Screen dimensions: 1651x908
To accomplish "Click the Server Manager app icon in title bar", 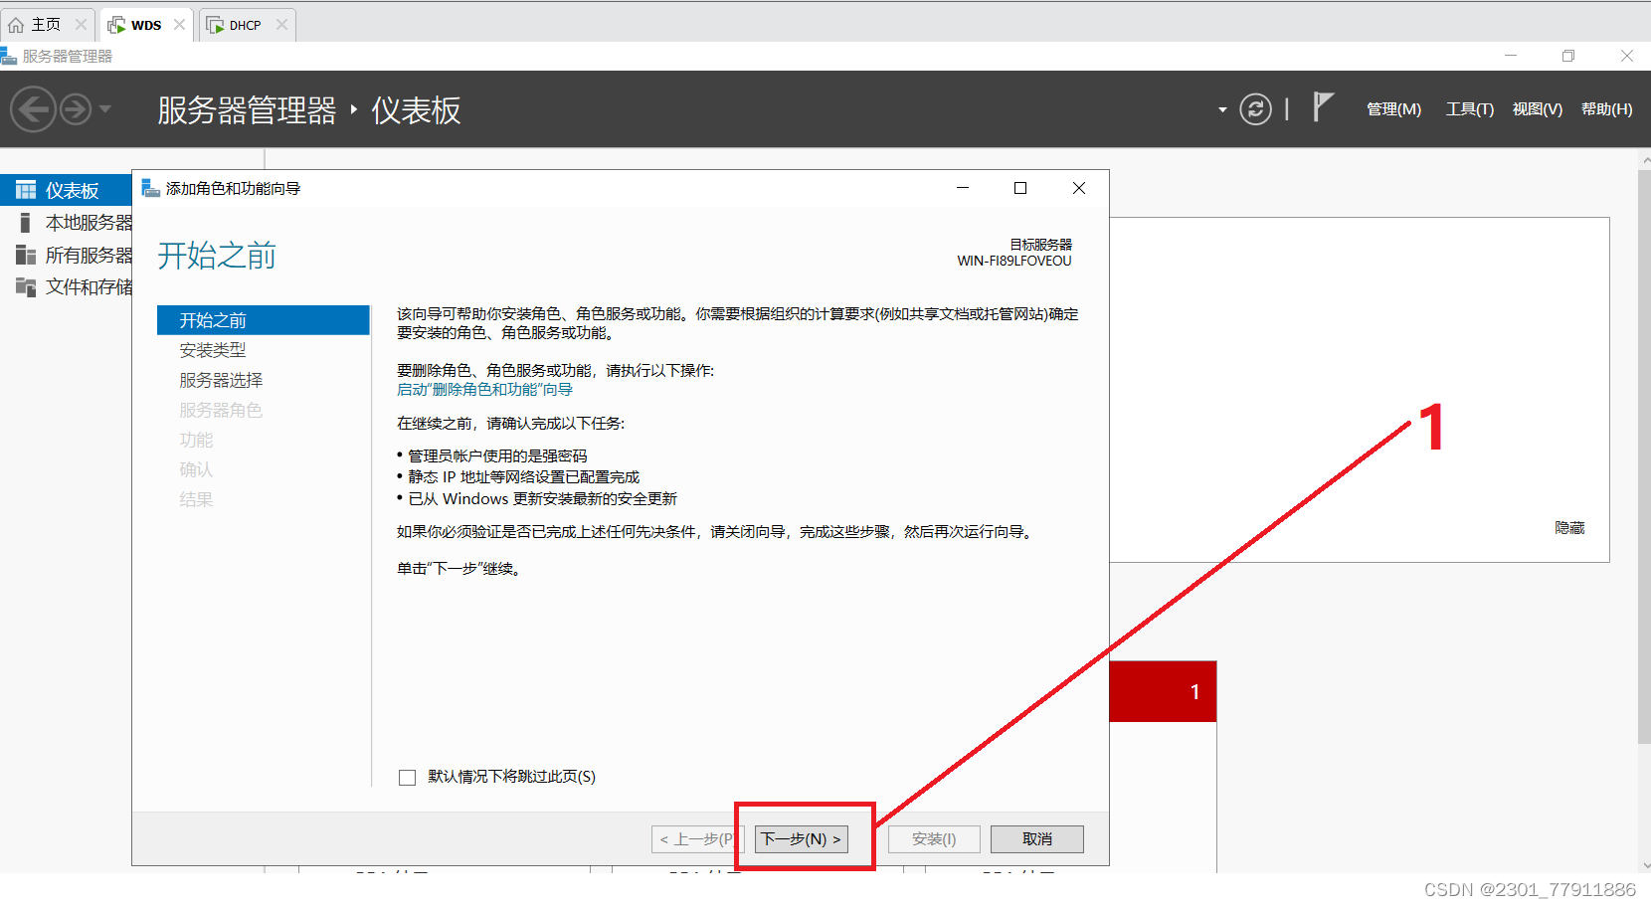I will point(9,56).
